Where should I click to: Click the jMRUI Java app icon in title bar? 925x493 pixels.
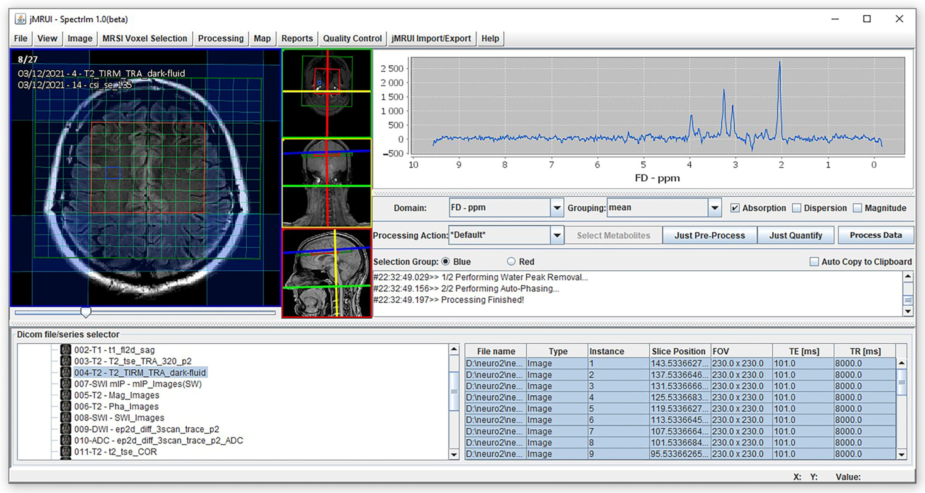click(20, 19)
